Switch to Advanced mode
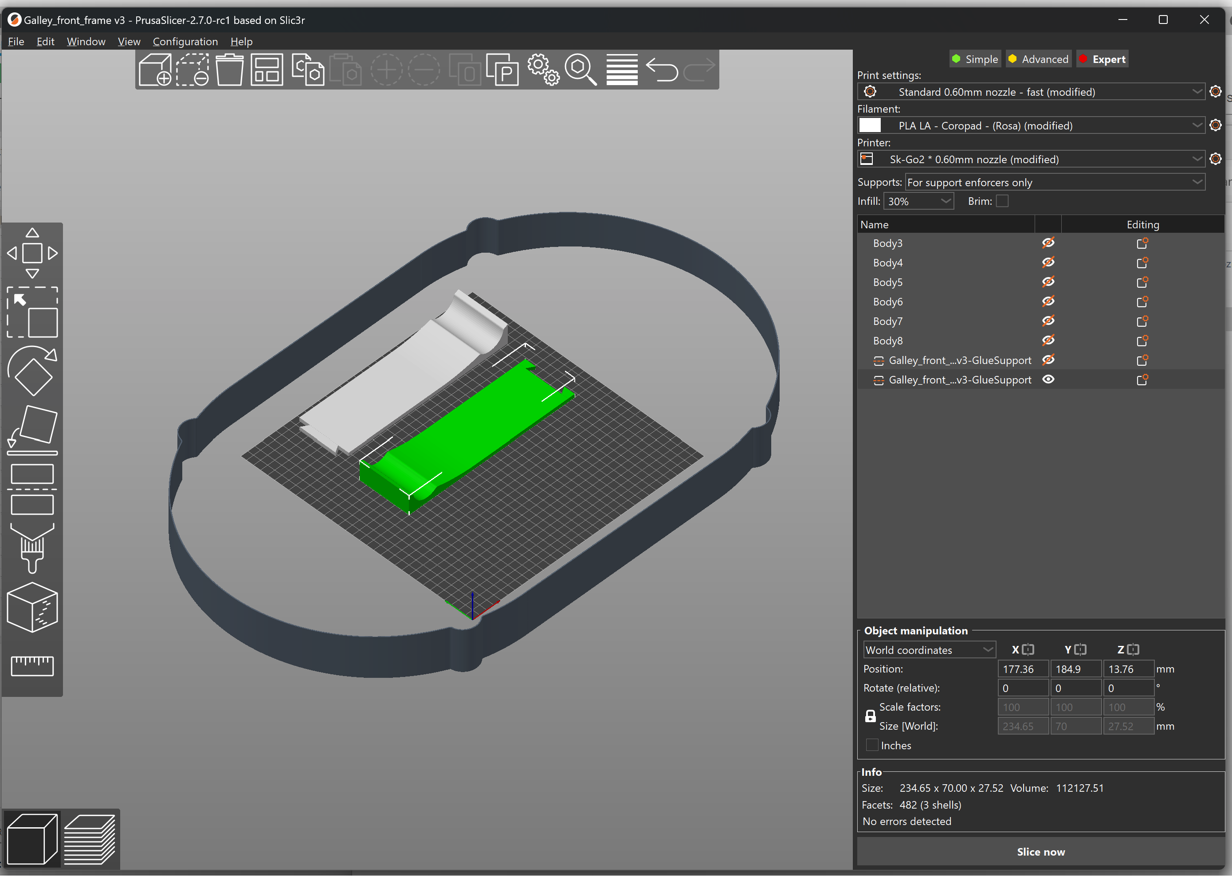This screenshot has width=1232, height=876. (1038, 59)
